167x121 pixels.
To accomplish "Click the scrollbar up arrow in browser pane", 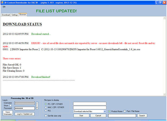I will [164, 18].
